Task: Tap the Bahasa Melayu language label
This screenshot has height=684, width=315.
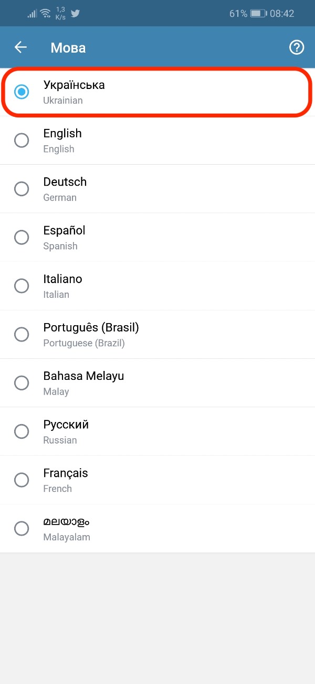Action: pyautogui.click(x=83, y=376)
